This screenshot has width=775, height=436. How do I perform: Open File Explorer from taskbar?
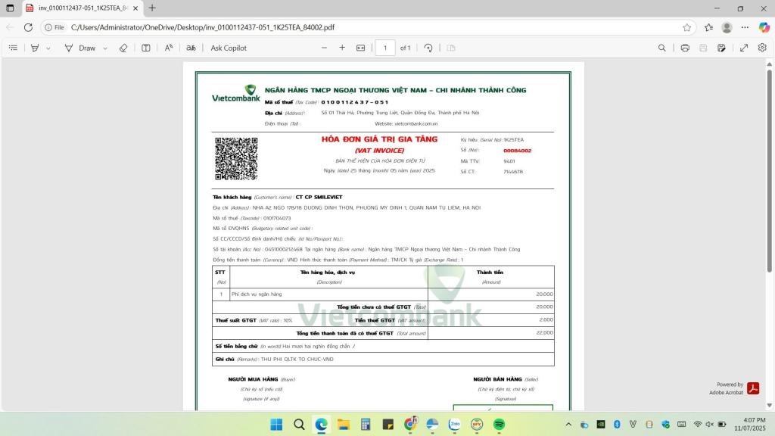click(344, 424)
